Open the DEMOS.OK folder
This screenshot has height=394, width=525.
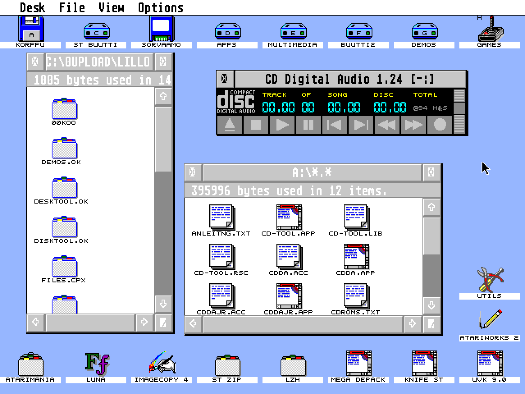click(x=64, y=148)
